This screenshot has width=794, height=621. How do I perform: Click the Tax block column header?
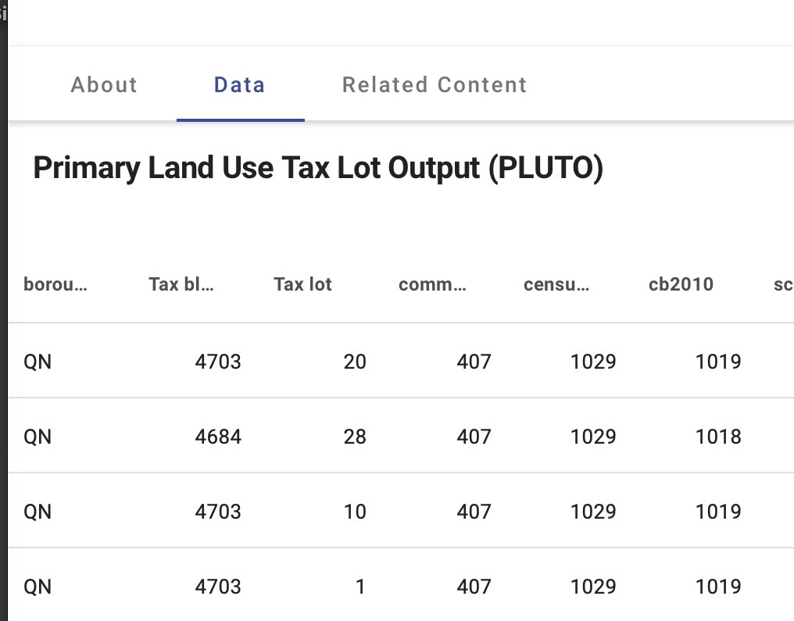[x=181, y=284]
